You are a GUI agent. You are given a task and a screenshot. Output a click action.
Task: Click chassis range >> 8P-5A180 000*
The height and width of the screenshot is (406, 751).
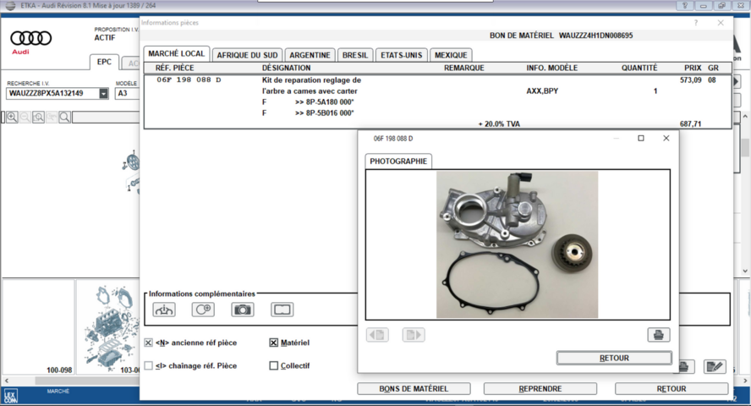pos(324,102)
